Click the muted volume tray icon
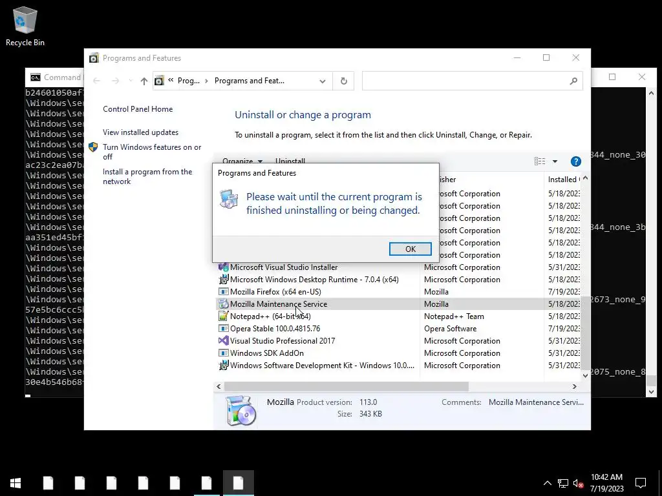Screen dimensions: 662x496 (x=579, y=483)
